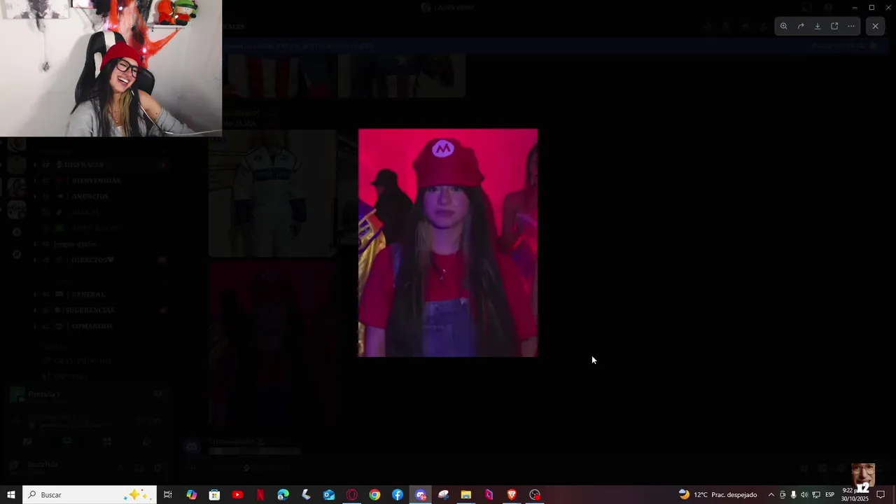Open the weather widget showing 12°C
896x504 pixels.
(x=718, y=495)
